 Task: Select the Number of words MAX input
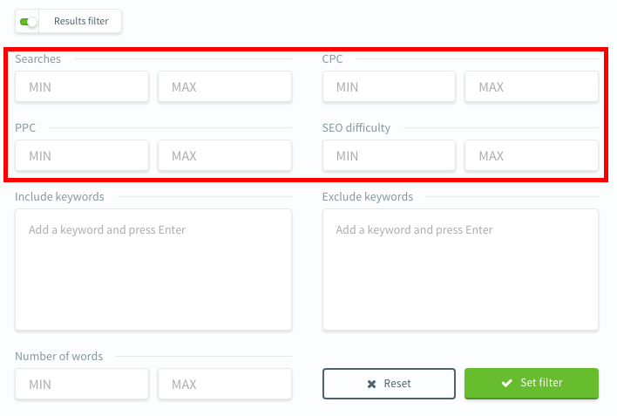pos(224,385)
